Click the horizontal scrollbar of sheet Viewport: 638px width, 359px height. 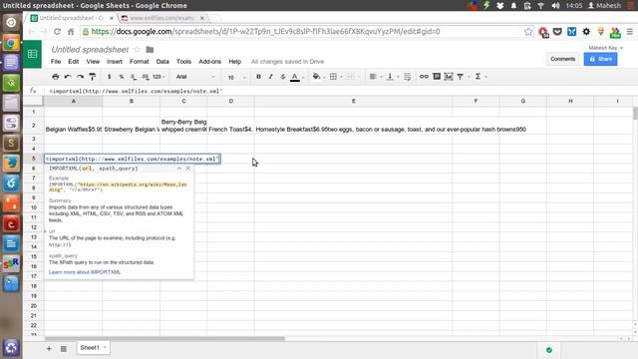click(x=164, y=339)
